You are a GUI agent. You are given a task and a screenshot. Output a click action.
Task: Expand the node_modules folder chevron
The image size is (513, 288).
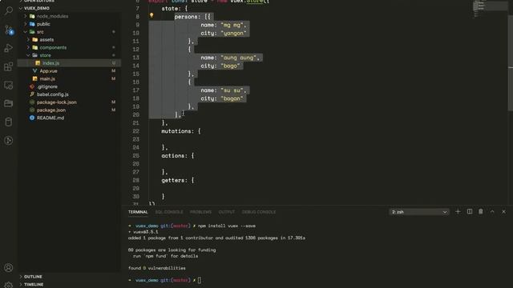point(26,16)
